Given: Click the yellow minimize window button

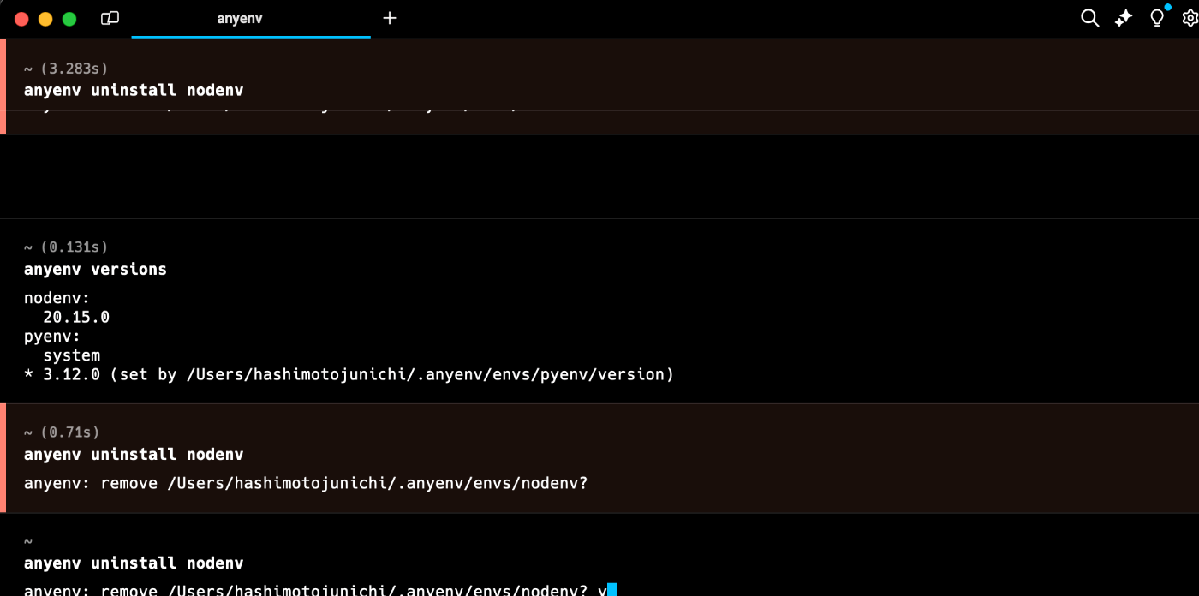Looking at the screenshot, I should point(45,19).
